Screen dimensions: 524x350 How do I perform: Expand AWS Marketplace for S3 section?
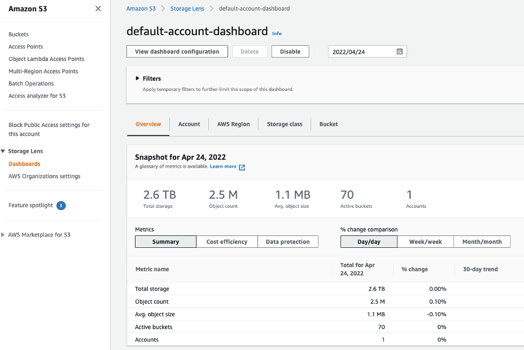pyautogui.click(x=3, y=235)
